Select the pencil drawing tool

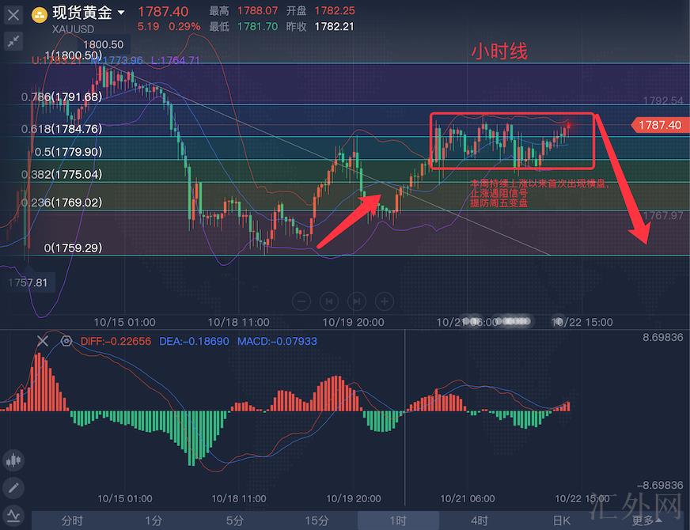(13, 487)
